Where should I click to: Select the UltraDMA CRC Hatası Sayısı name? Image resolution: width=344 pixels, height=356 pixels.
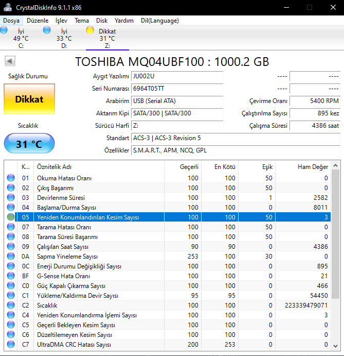click(x=74, y=345)
